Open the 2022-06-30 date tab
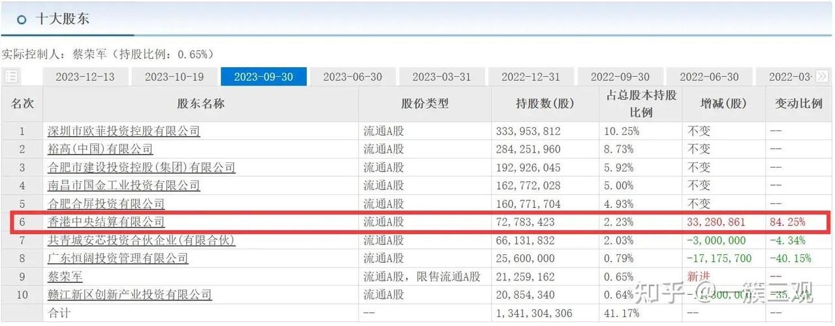The width and height of the screenshot is (835, 326). pos(709,76)
